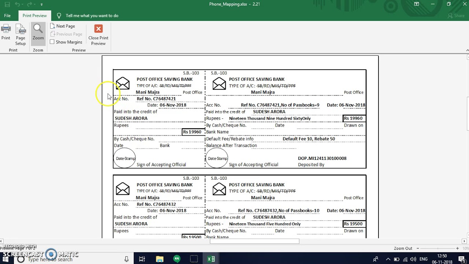Click the Undo arrow icon
The image size is (469, 264).
pyautogui.click(x=17, y=4)
